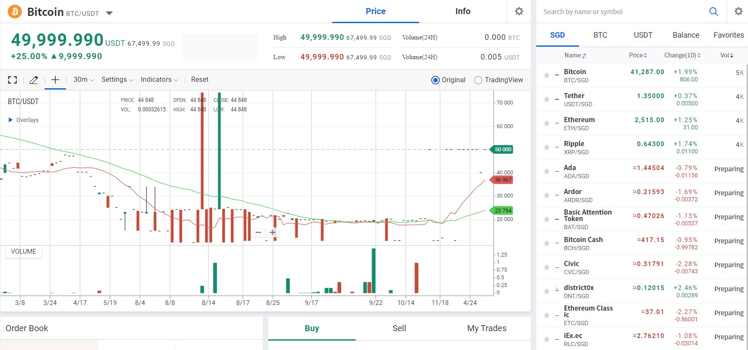Click the Ada price ≈1.44504
The width and height of the screenshot is (748, 350).
coord(649,168)
